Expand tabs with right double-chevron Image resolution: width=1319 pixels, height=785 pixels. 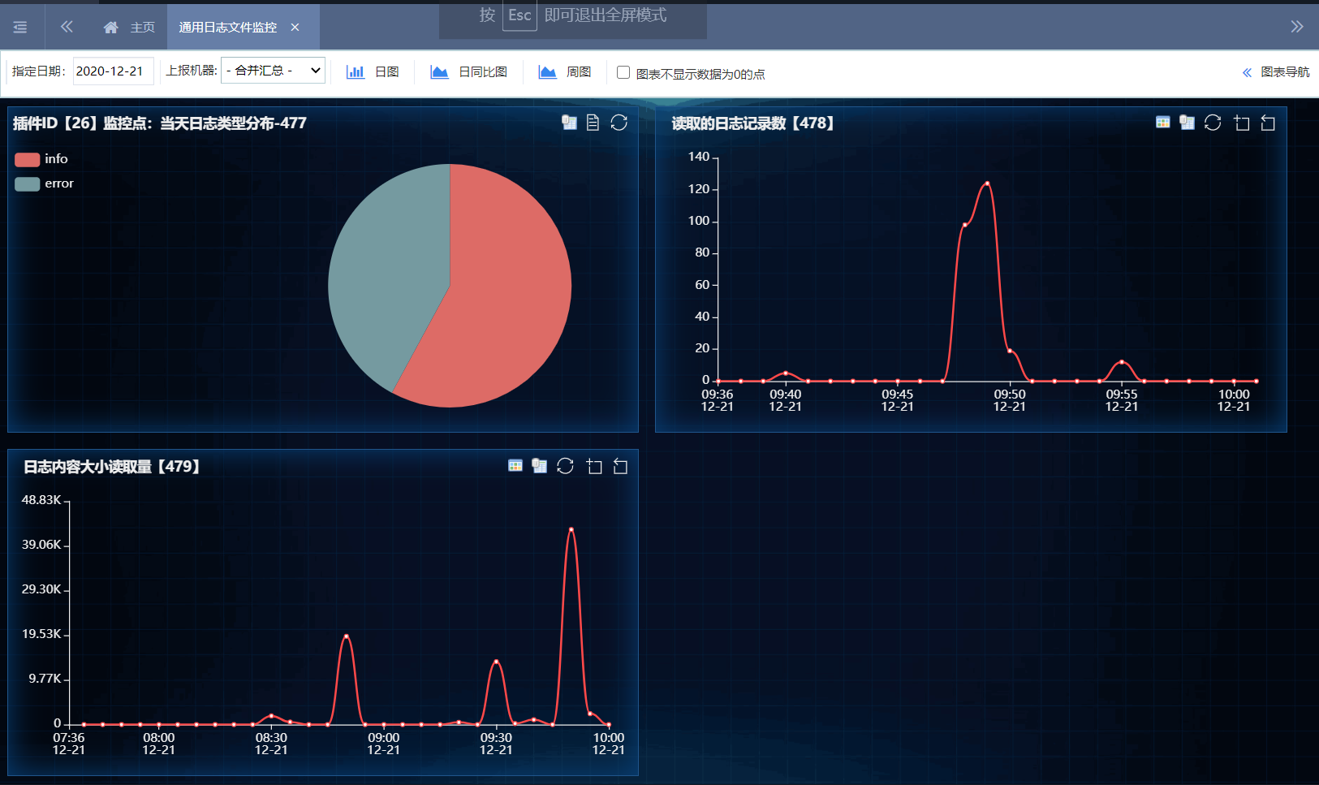tap(1296, 27)
